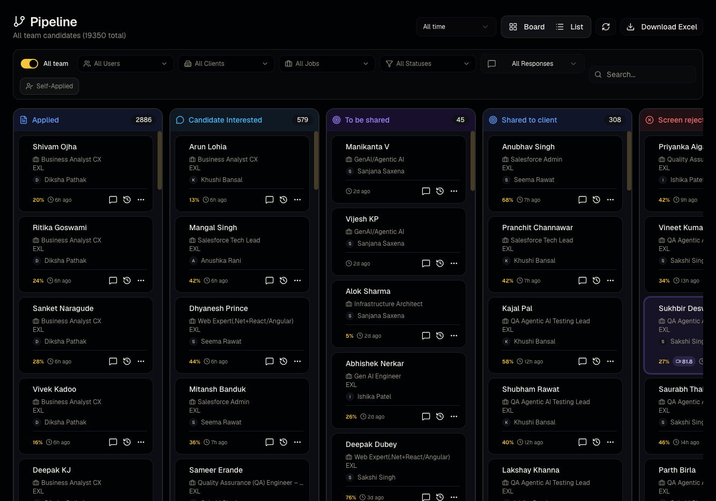Click the To be shared column scrollbar
Screen dimensions: 716x501
tap(473, 161)
